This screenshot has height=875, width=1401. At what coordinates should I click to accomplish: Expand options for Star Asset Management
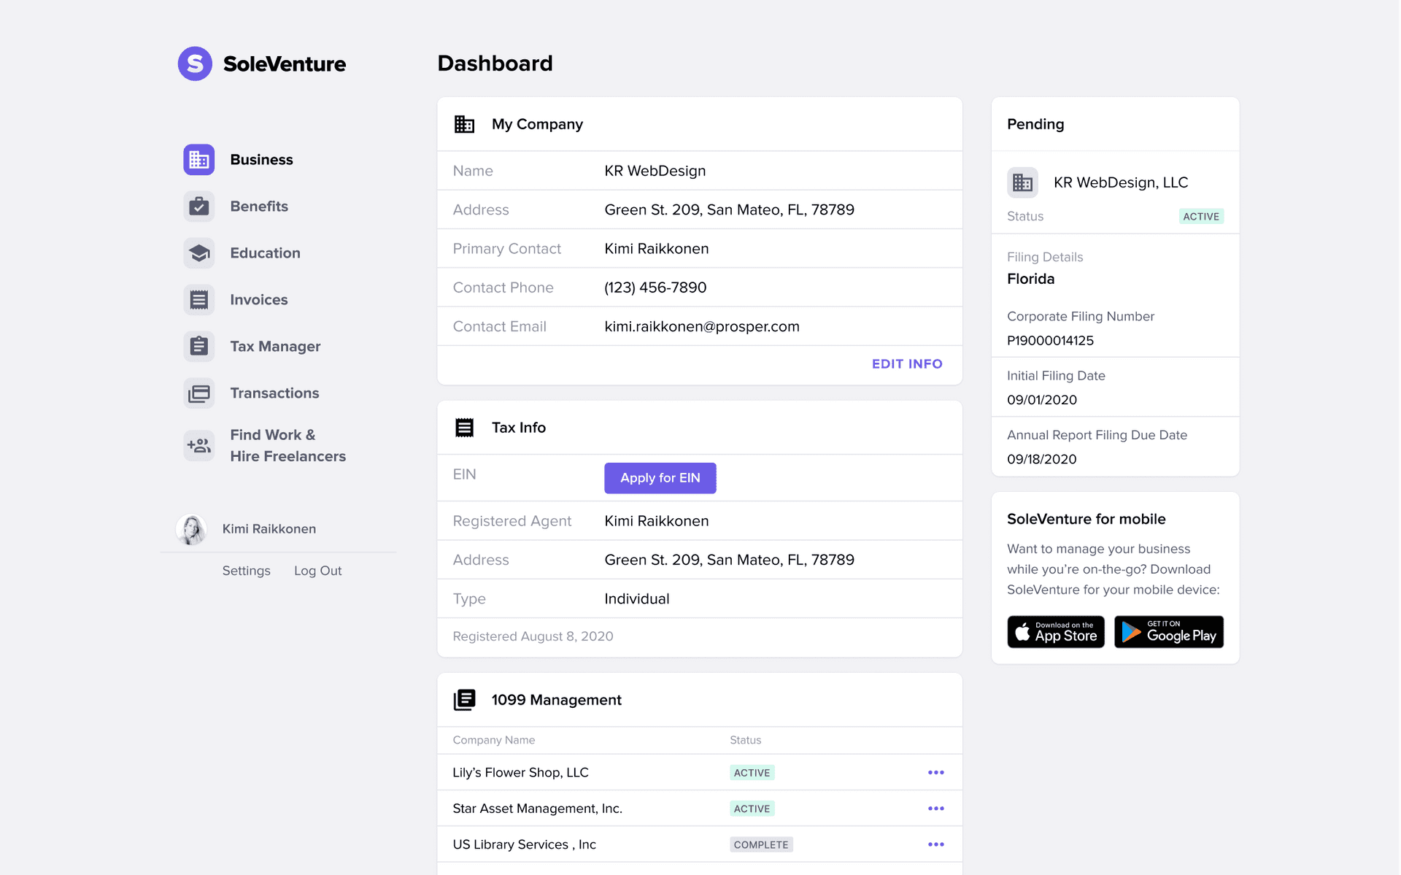click(x=935, y=809)
